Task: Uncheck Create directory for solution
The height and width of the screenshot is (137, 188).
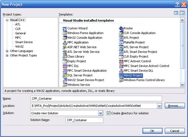Action: [109, 113]
